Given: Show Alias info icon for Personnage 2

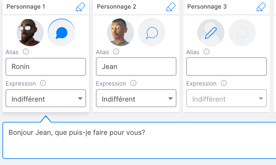Looking at the screenshot, I should tap(116, 52).
